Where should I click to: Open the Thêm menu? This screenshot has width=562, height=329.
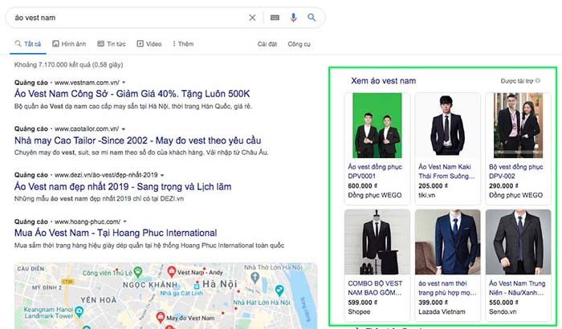pos(183,44)
